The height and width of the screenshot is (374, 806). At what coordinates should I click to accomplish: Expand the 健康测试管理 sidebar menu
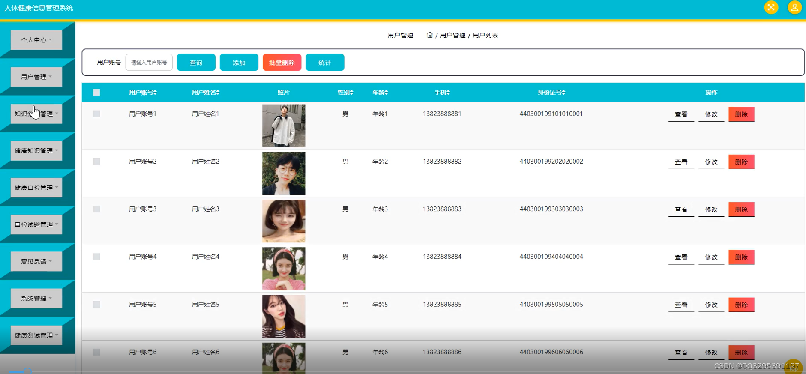point(36,335)
